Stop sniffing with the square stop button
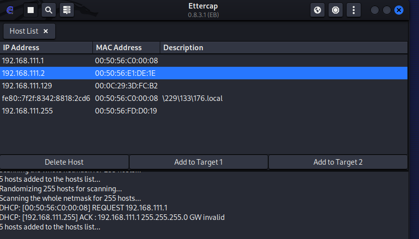The width and height of the screenshot is (419, 239). [31, 10]
